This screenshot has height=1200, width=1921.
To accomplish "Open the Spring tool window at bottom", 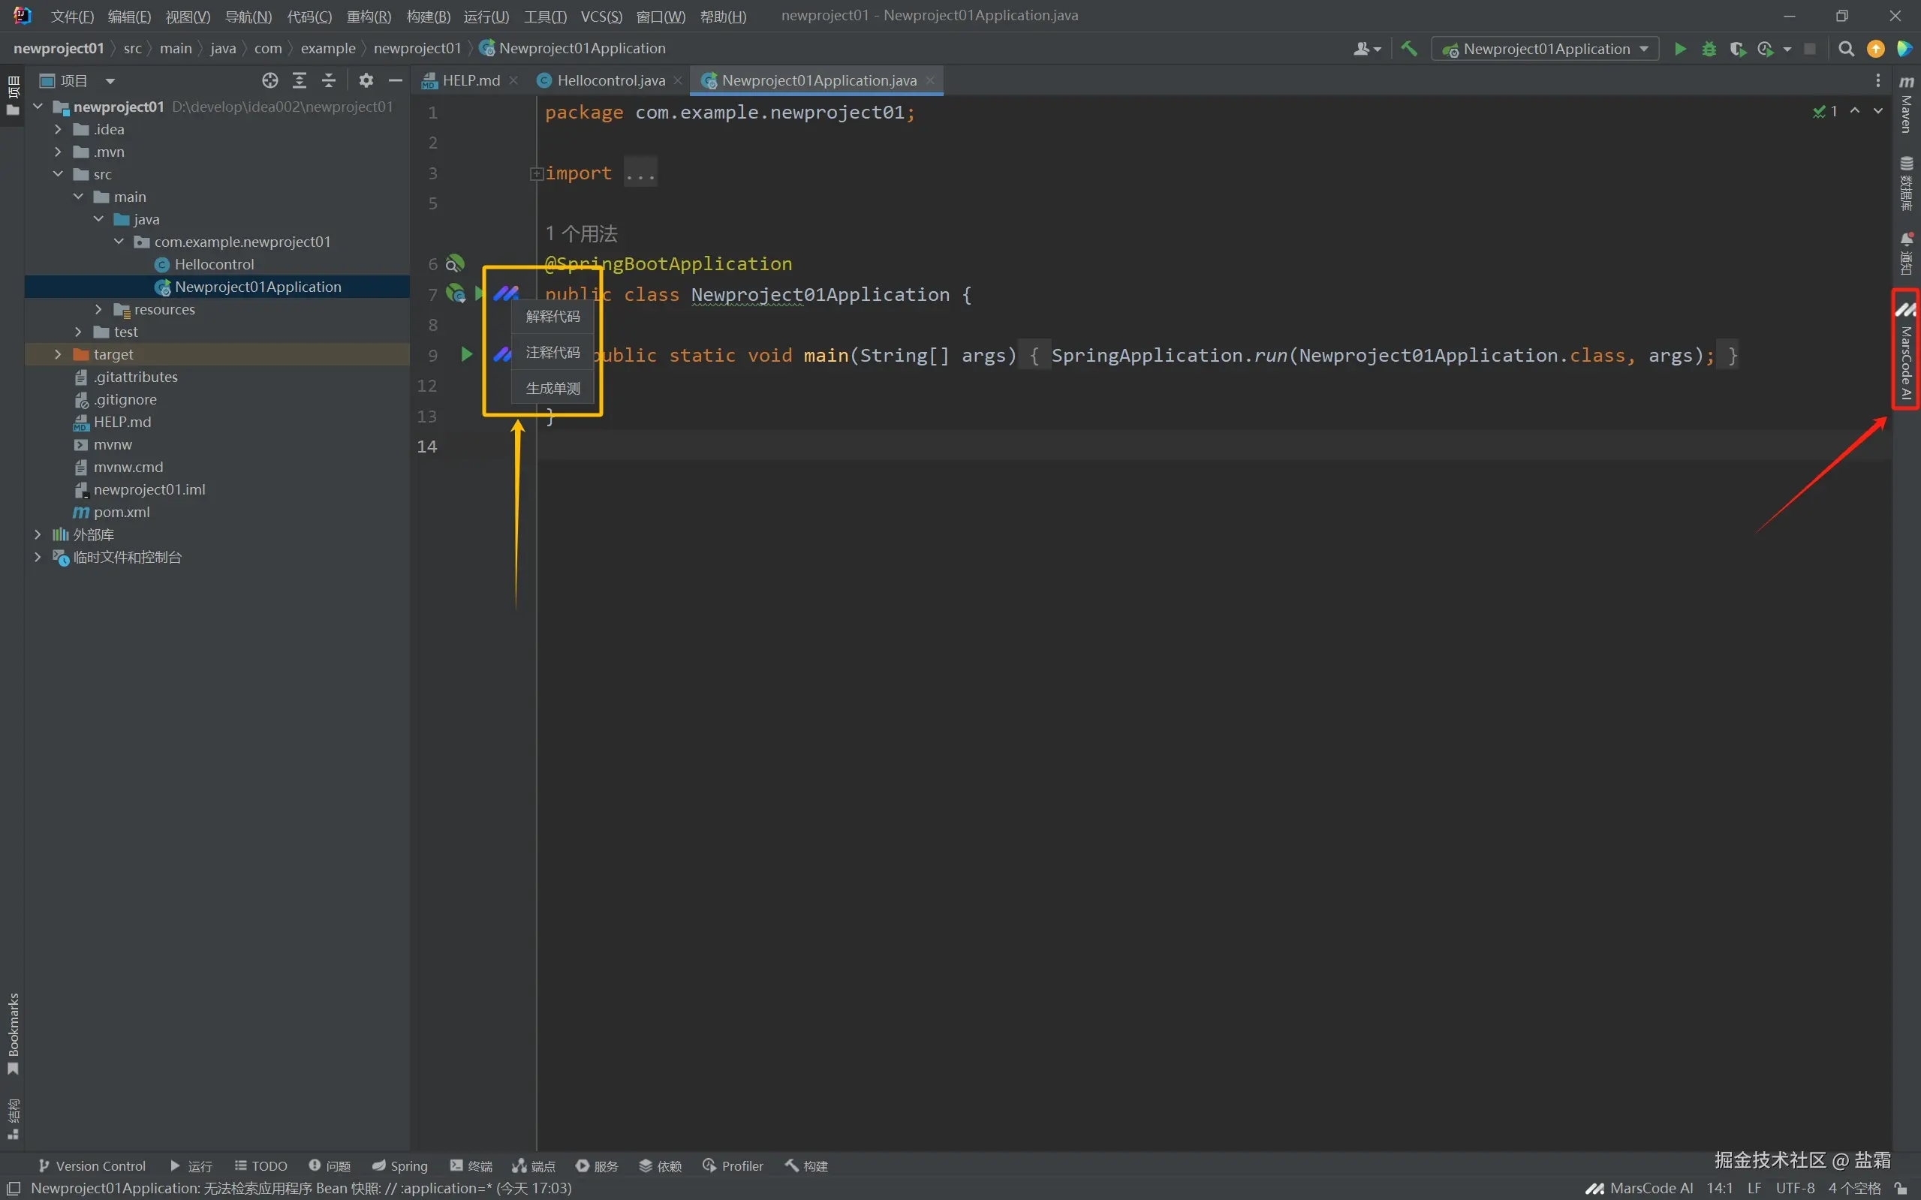I will [x=400, y=1166].
